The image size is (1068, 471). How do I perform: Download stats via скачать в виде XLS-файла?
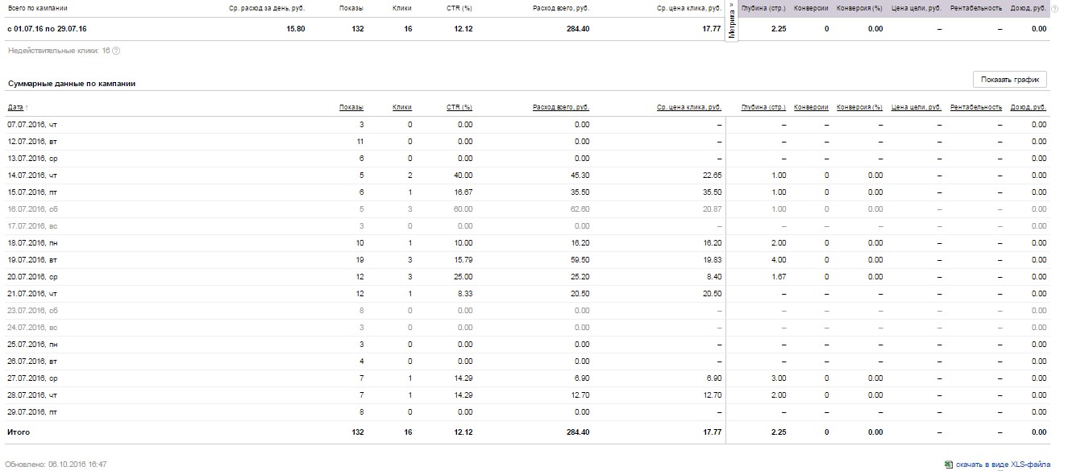point(1003,465)
